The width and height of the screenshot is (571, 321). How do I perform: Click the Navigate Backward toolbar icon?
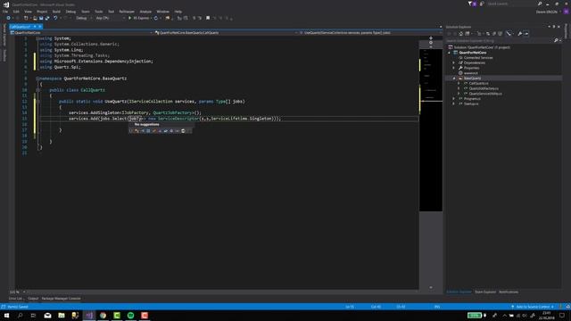[x=8, y=18]
